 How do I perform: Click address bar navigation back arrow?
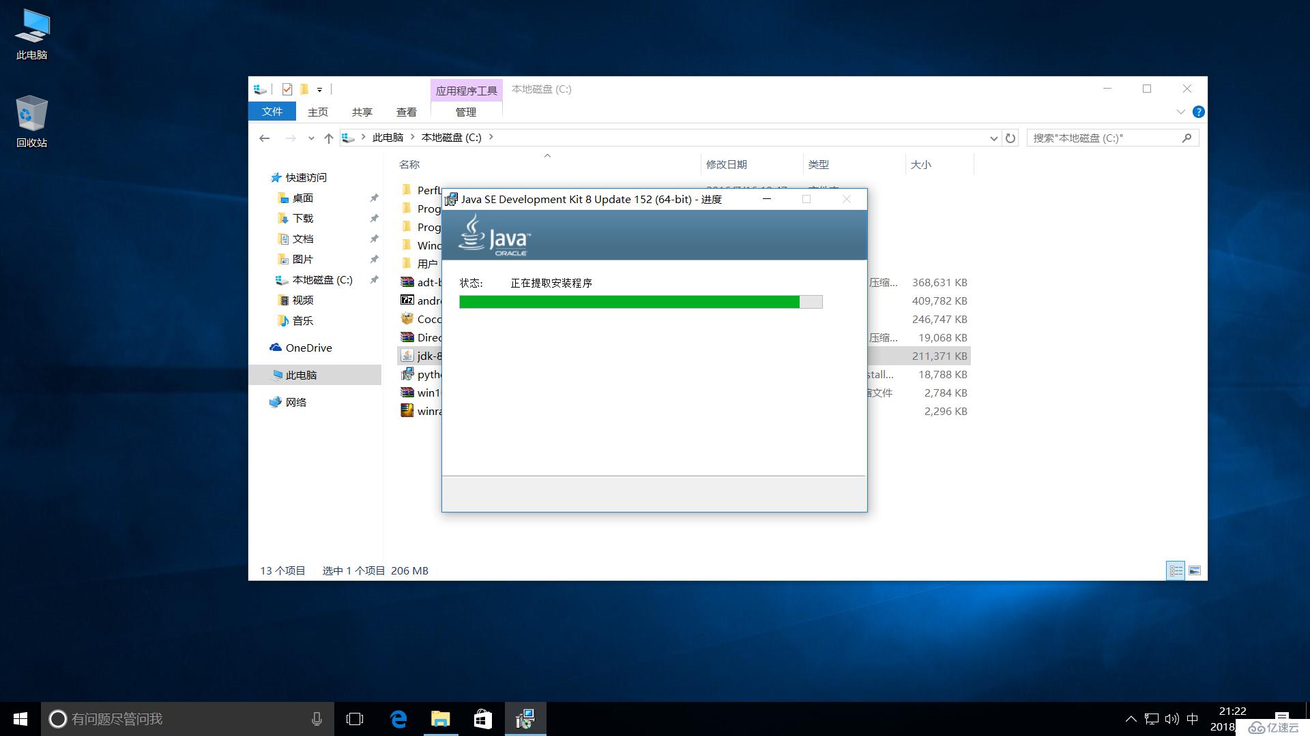(x=265, y=138)
